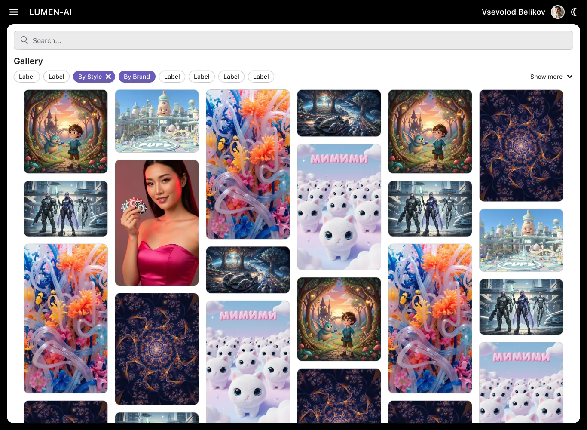587x430 pixels.
Task: Open Vsevolod Belikov's profile avatar
Action: click(558, 12)
